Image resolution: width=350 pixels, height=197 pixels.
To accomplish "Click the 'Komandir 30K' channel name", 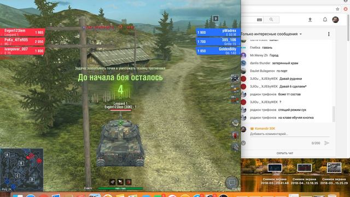I will pyautogui.click(x=265, y=129).
